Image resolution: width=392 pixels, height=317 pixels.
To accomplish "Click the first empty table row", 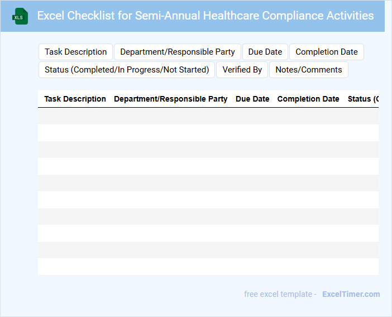I will click(x=208, y=116).
